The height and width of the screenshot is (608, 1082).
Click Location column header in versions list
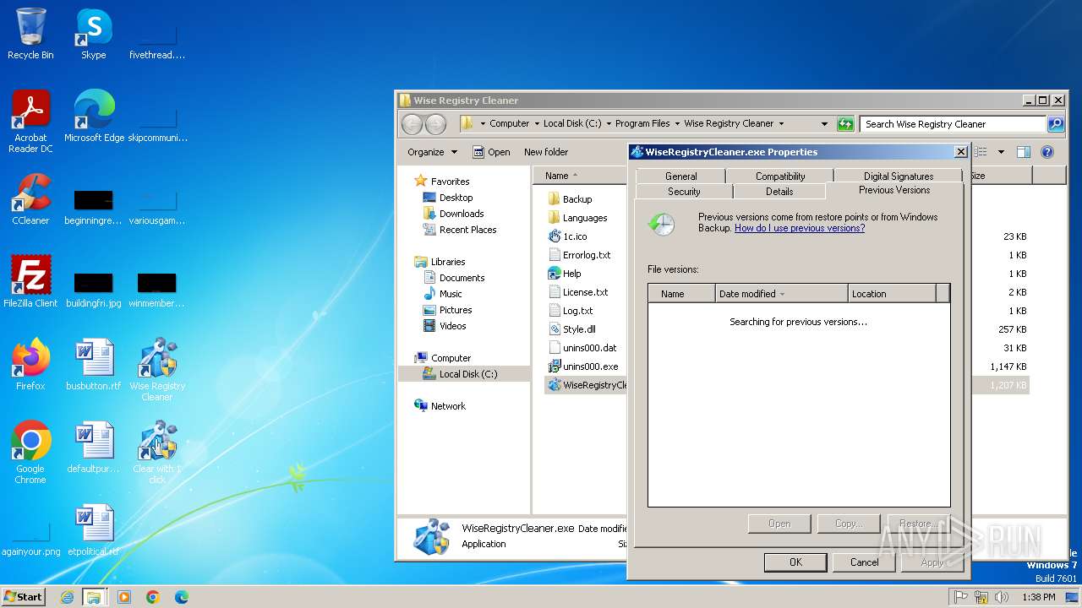coord(893,294)
